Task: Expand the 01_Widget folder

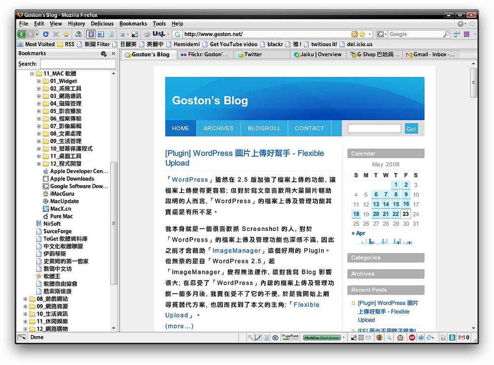Action: pos(39,81)
